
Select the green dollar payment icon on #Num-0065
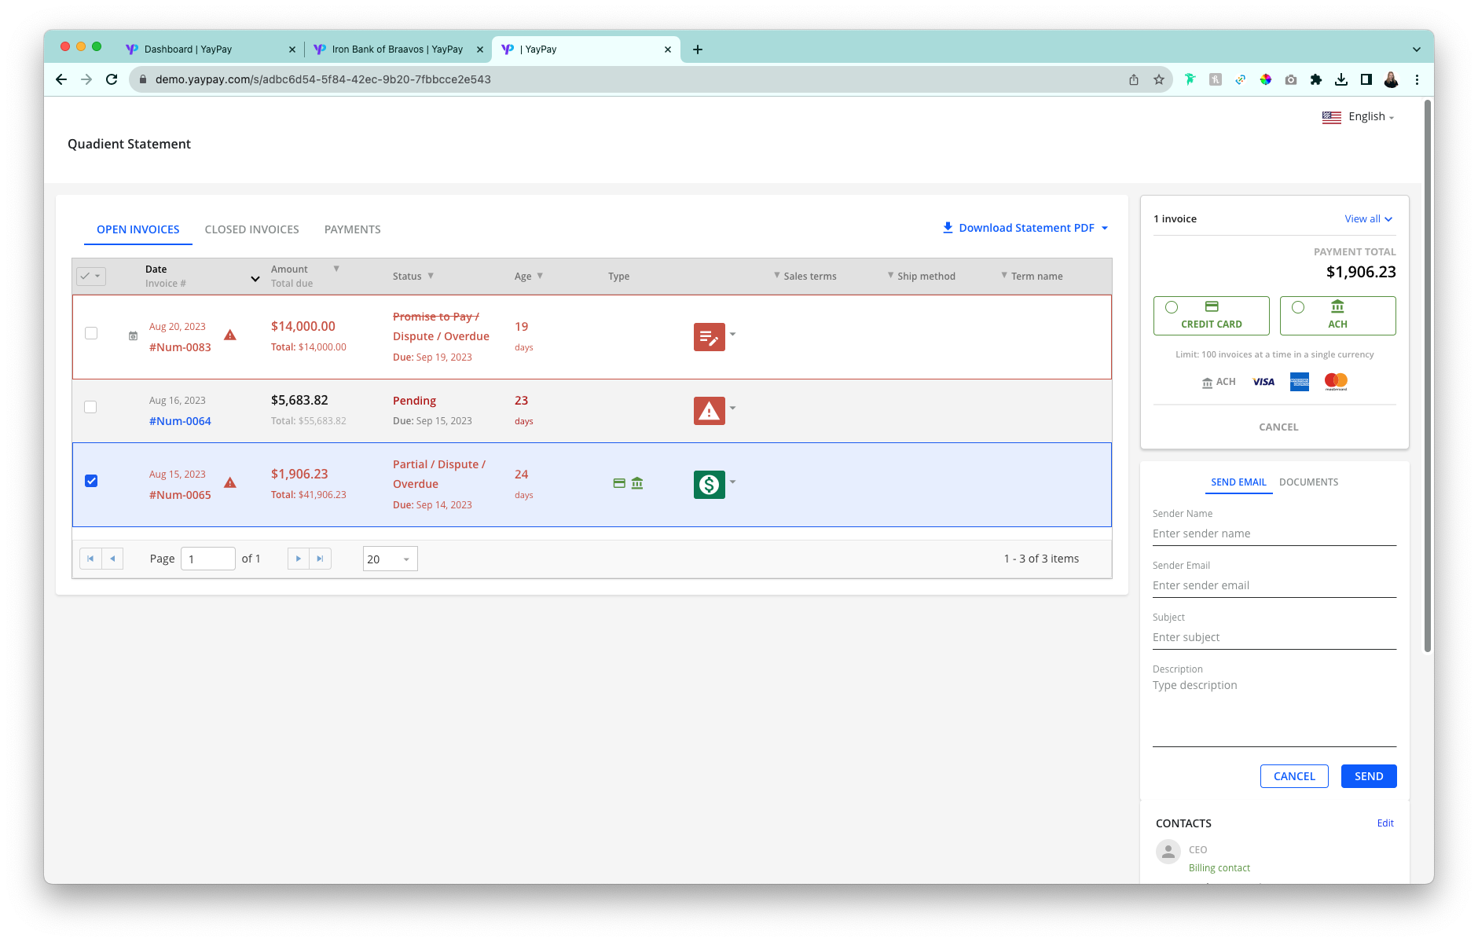(x=710, y=485)
